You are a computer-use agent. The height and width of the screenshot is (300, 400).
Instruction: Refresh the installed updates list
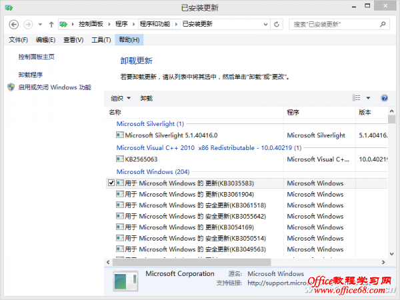click(x=277, y=25)
